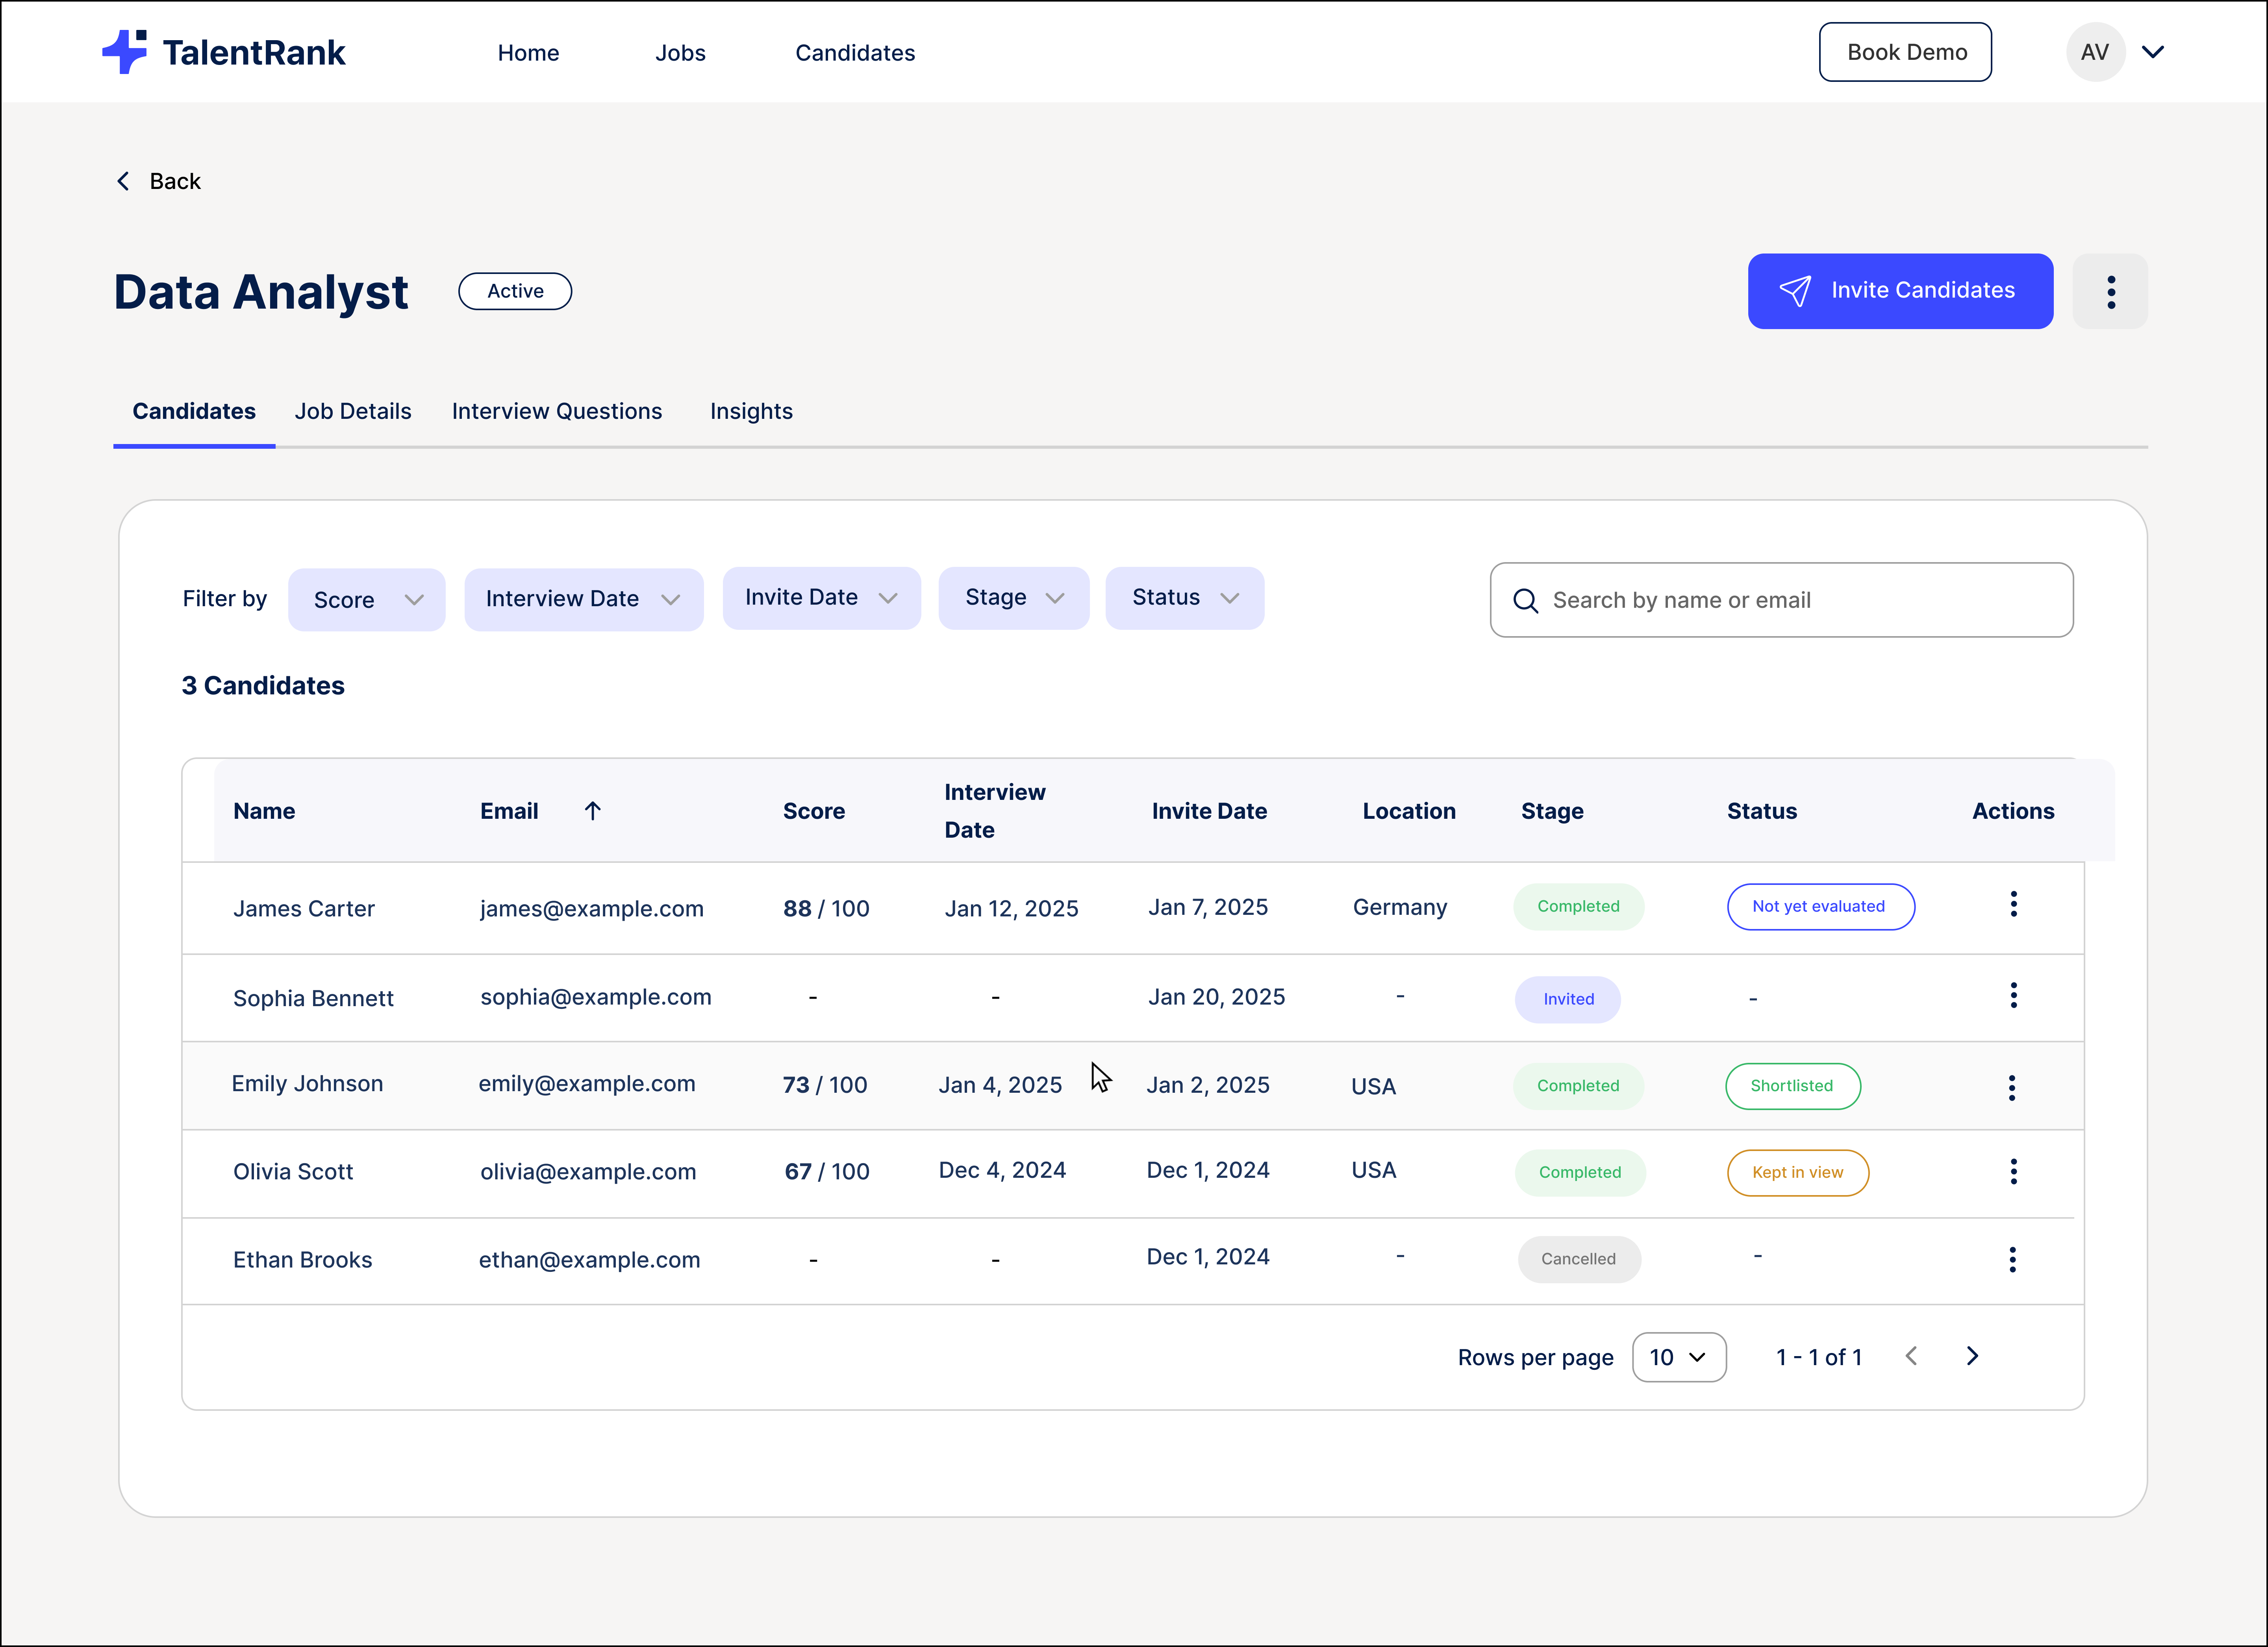Image resolution: width=2268 pixels, height=1647 pixels.
Task: Click Shortlisted status for Emily Johnson
Action: tap(1793, 1087)
